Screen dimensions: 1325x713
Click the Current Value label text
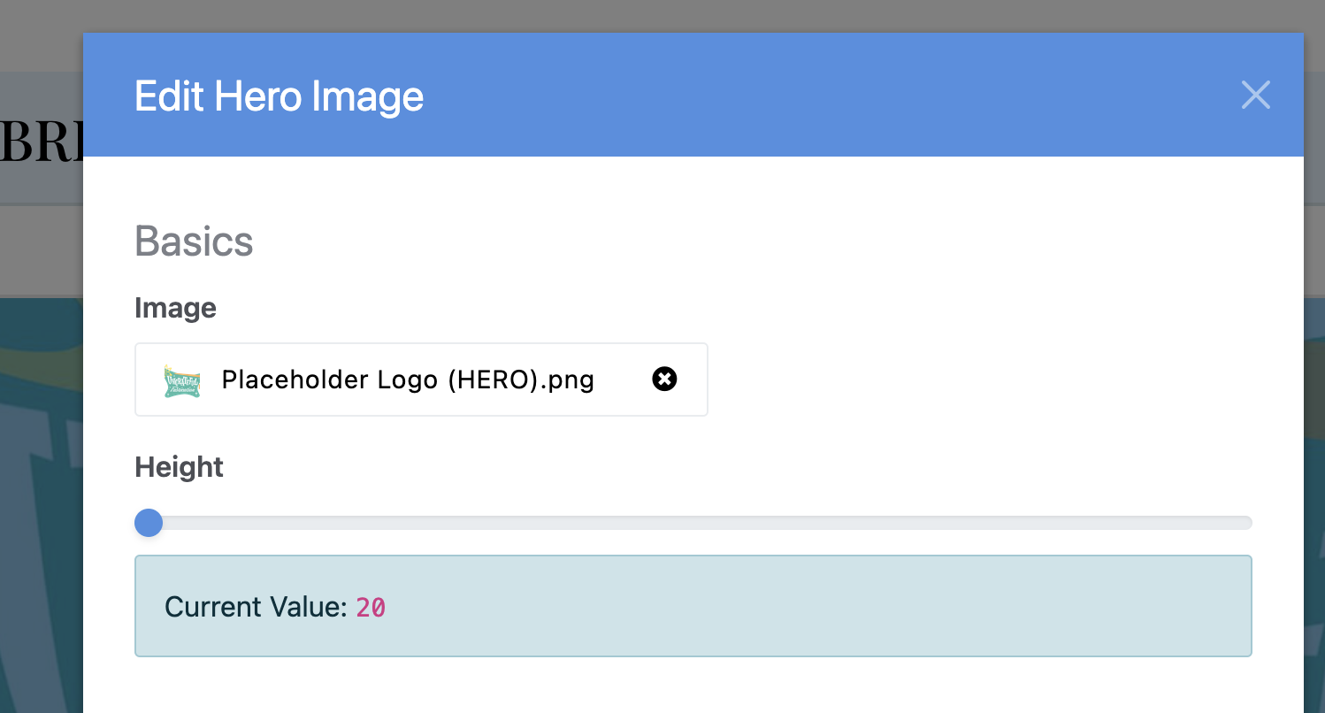(256, 607)
